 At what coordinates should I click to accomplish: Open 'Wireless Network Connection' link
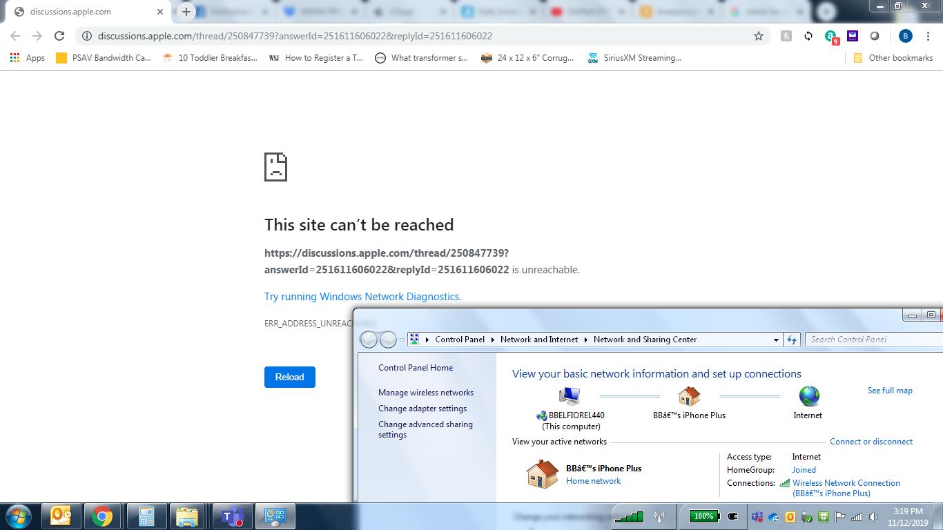coord(846,488)
